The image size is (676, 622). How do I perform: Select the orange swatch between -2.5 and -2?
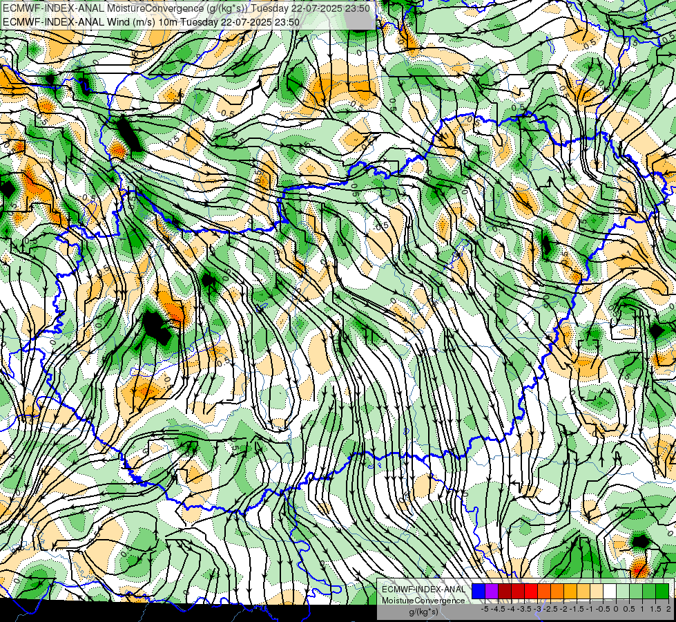[x=557, y=591]
